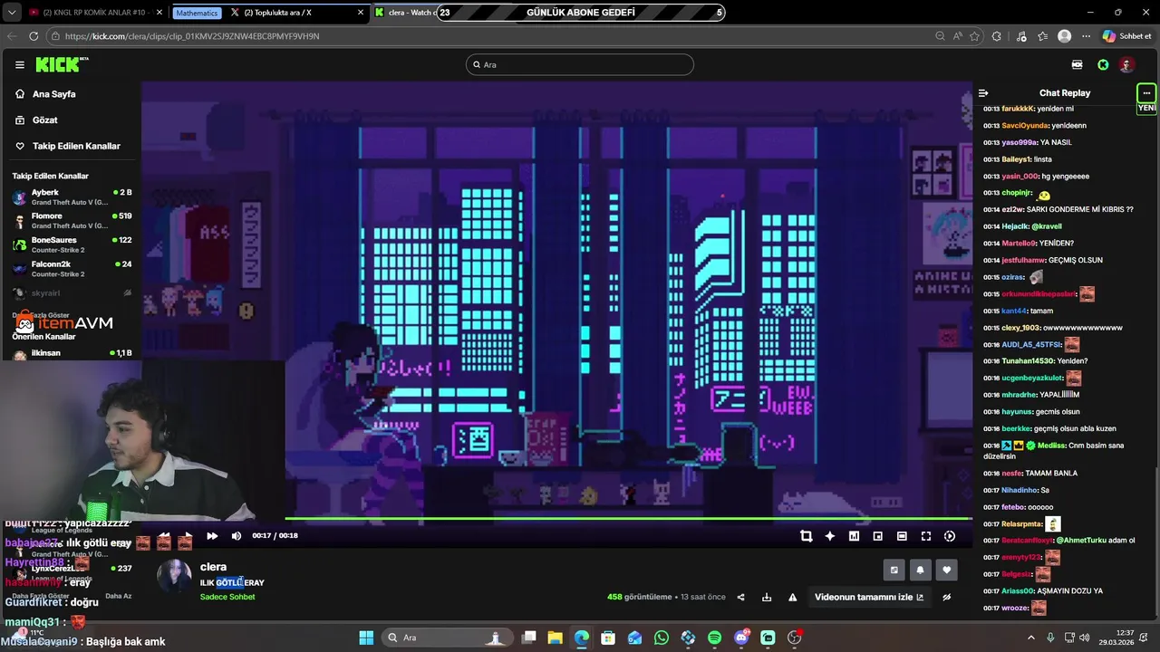Toggle the notification bell button
The width and height of the screenshot is (1160, 652).
(921, 570)
